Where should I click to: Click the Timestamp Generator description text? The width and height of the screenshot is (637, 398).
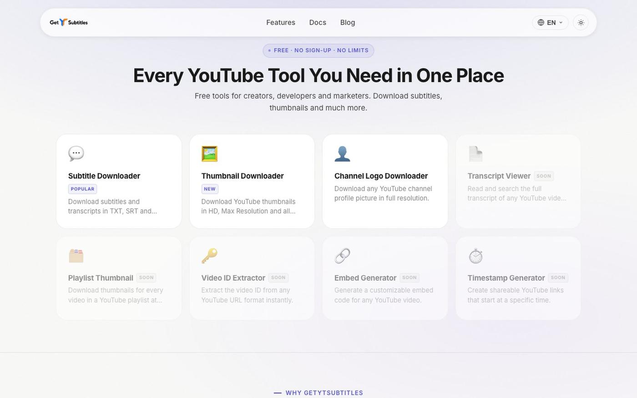(x=516, y=295)
